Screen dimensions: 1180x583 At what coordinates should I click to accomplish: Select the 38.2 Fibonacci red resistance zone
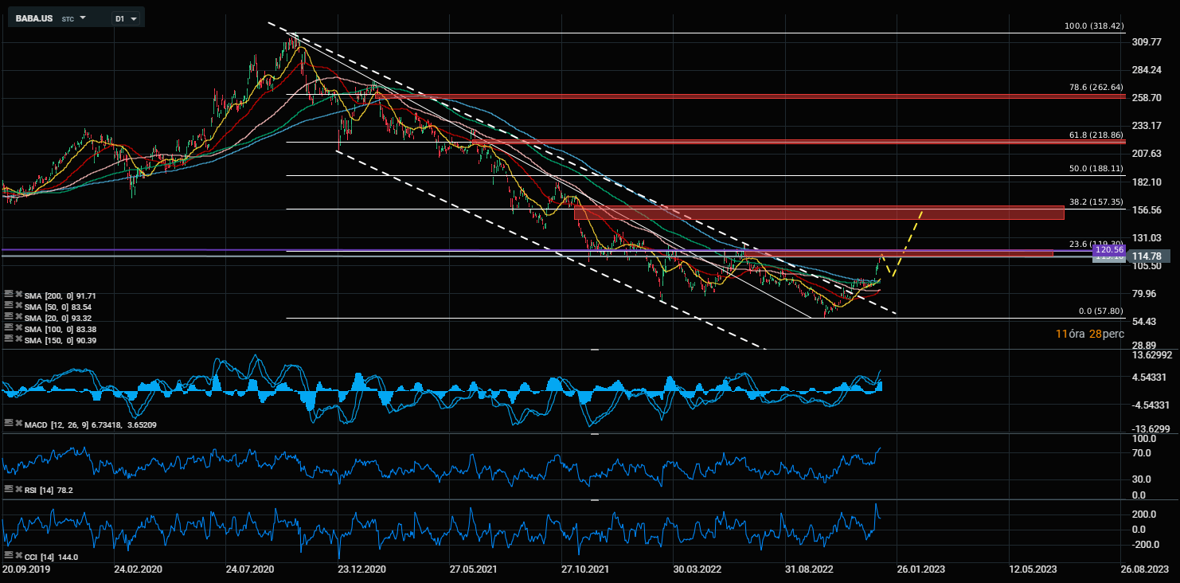point(819,212)
